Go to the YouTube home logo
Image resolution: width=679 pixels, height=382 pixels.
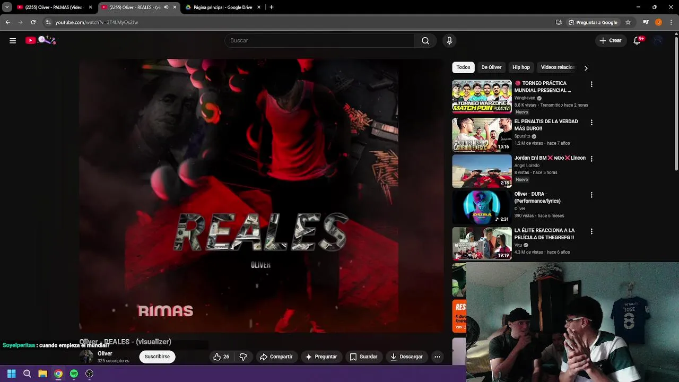(40, 40)
